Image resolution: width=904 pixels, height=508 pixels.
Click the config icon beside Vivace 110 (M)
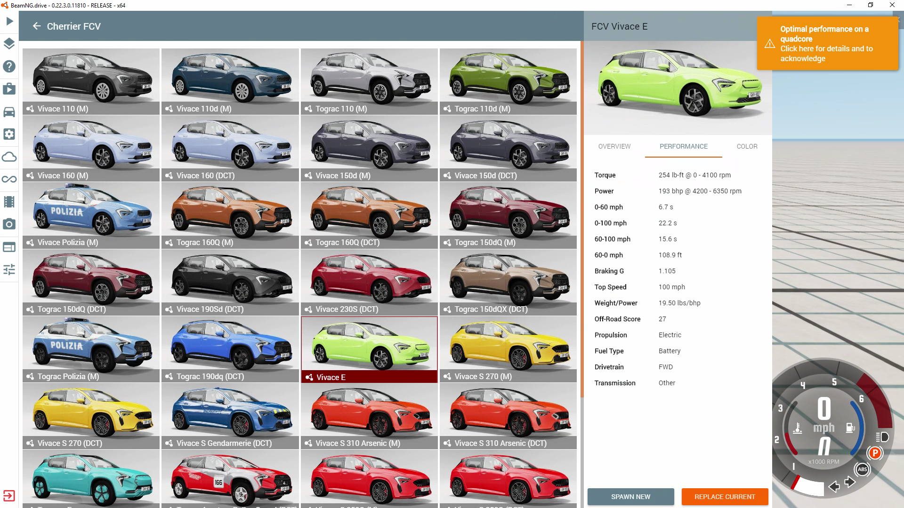(30, 109)
